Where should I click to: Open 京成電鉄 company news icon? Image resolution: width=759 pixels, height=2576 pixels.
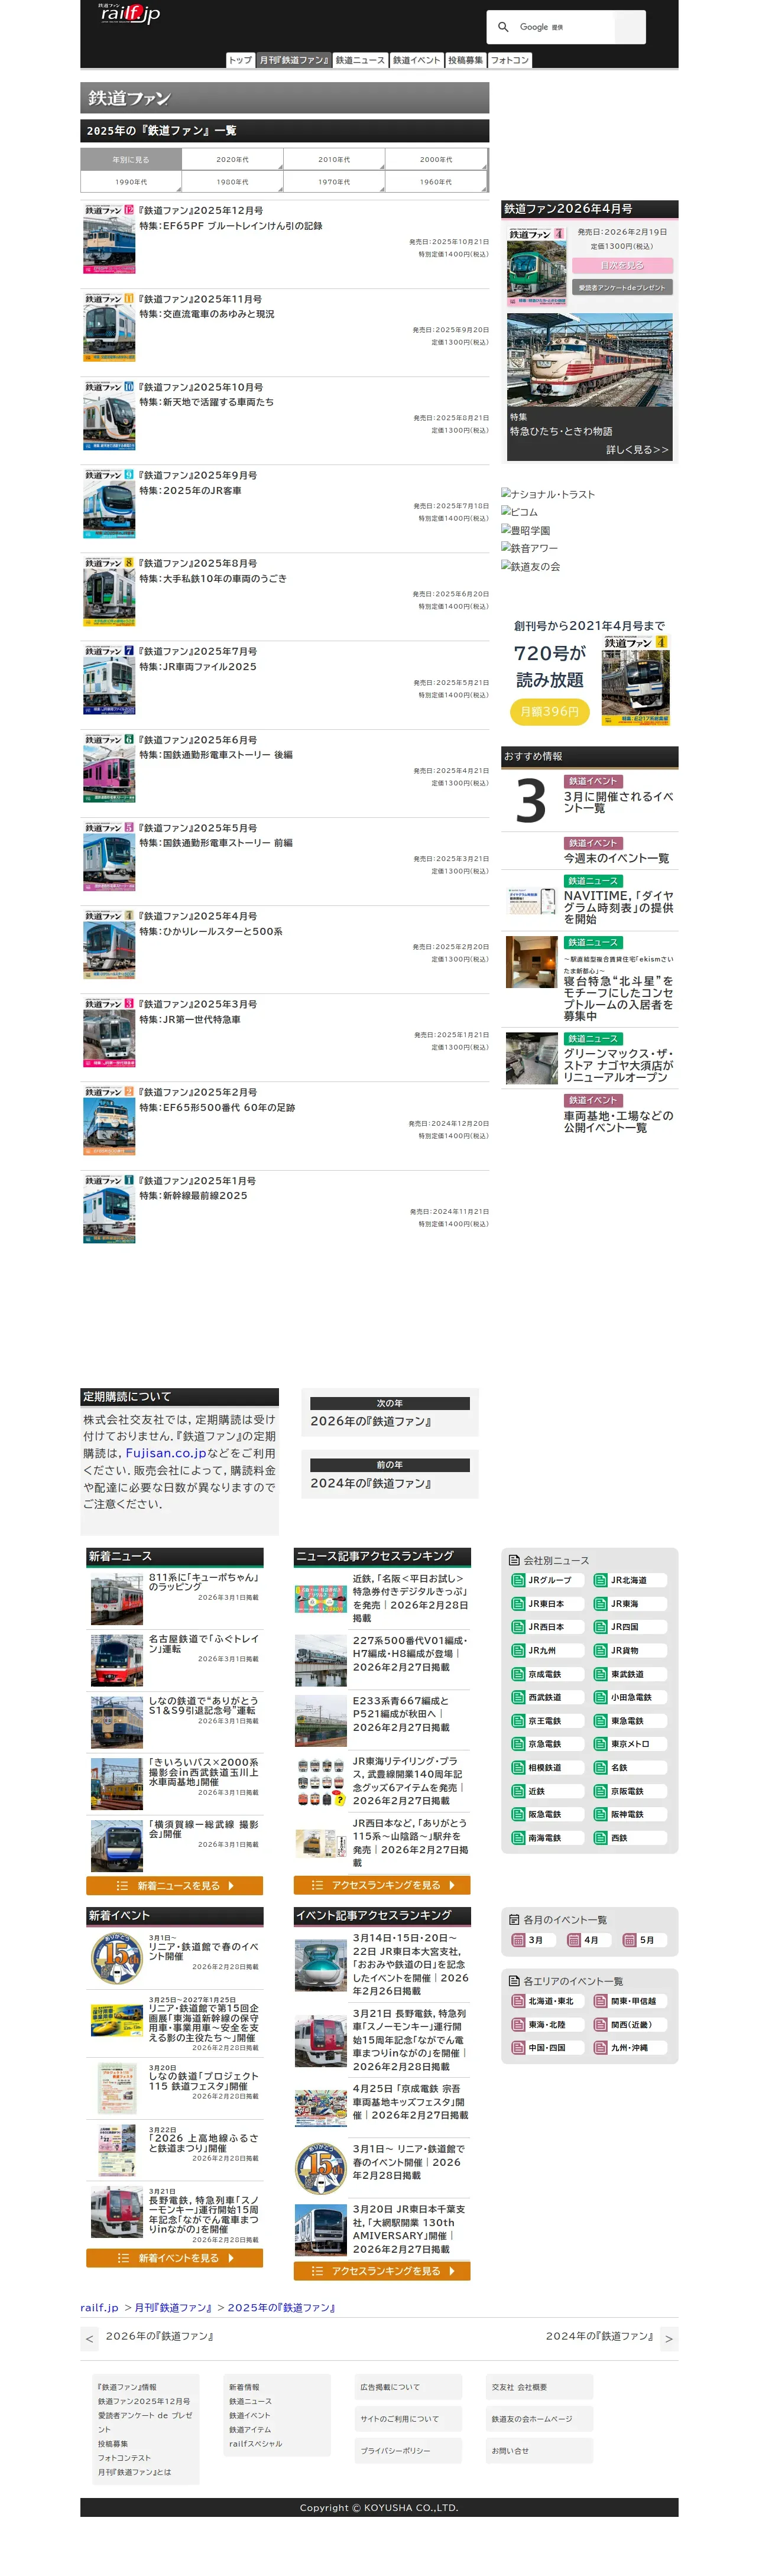518,1674
